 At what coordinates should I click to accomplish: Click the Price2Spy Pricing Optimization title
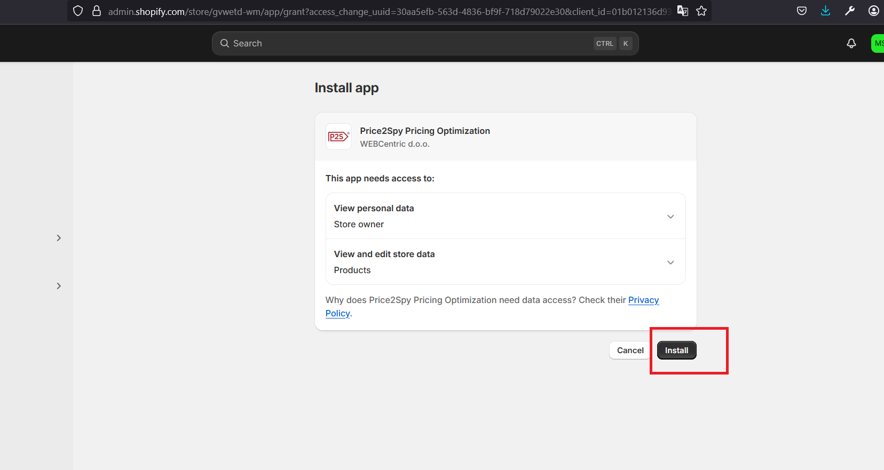425,131
